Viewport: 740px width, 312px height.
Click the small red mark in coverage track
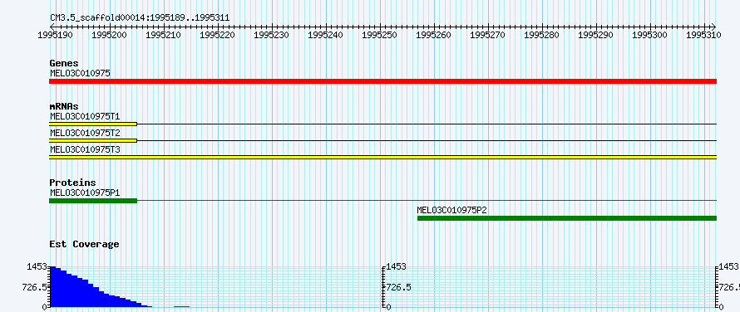point(182,306)
